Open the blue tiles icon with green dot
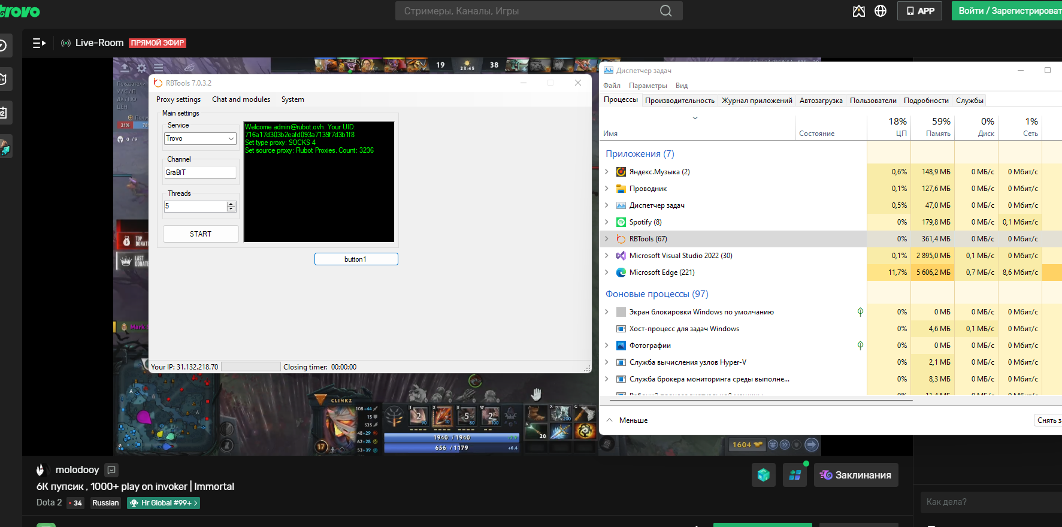The height and width of the screenshot is (527, 1062). coord(795,475)
